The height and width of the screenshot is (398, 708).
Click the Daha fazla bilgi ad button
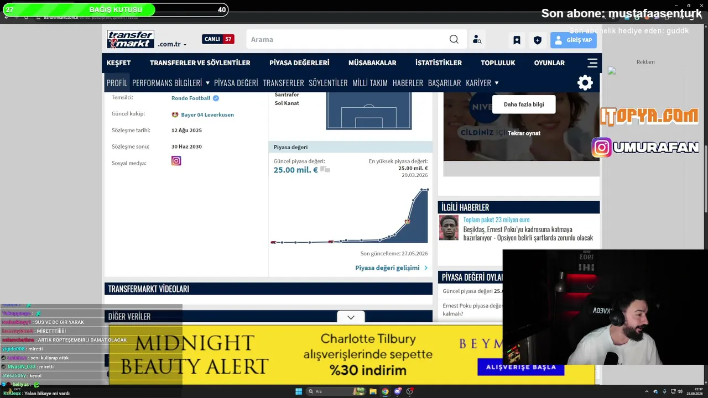pos(524,104)
